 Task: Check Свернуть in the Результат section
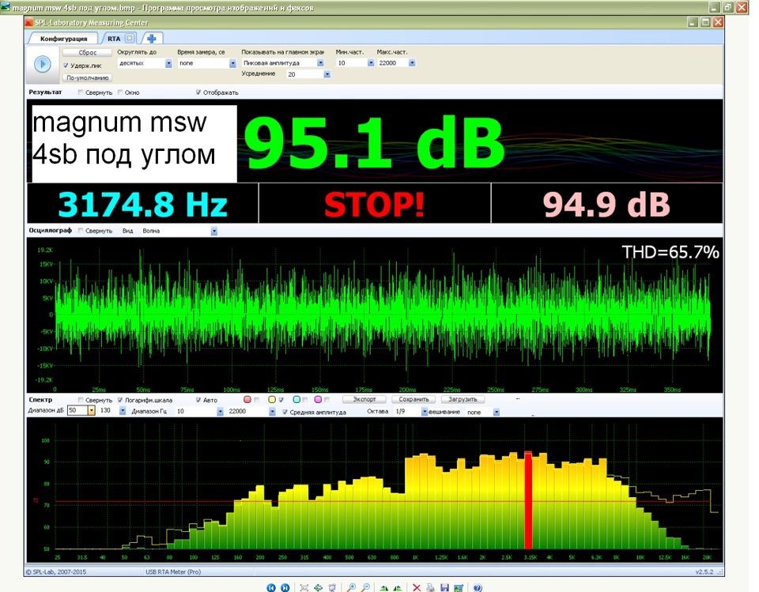click(81, 92)
